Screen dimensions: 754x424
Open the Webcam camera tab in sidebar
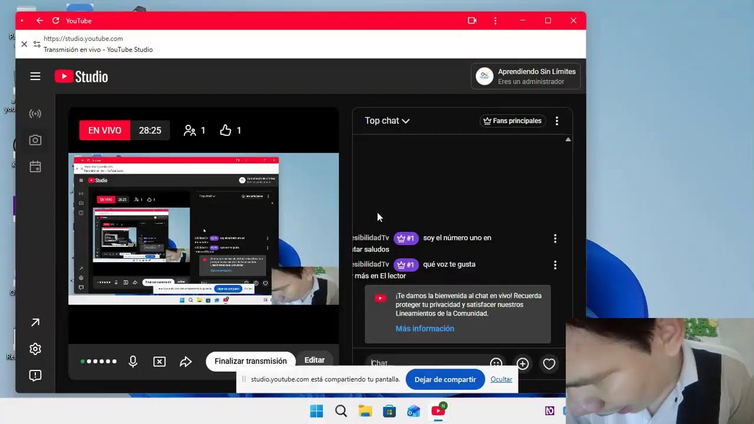pyautogui.click(x=35, y=140)
